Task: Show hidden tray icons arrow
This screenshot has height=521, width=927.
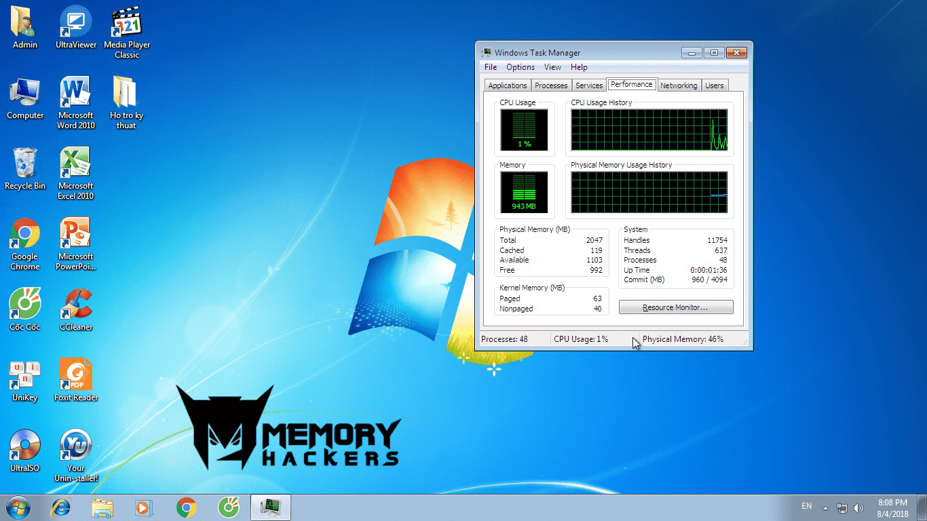Action: (x=826, y=508)
